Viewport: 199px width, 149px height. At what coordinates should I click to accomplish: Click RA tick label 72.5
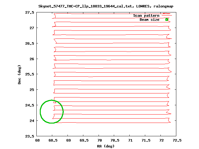(x=177, y=140)
